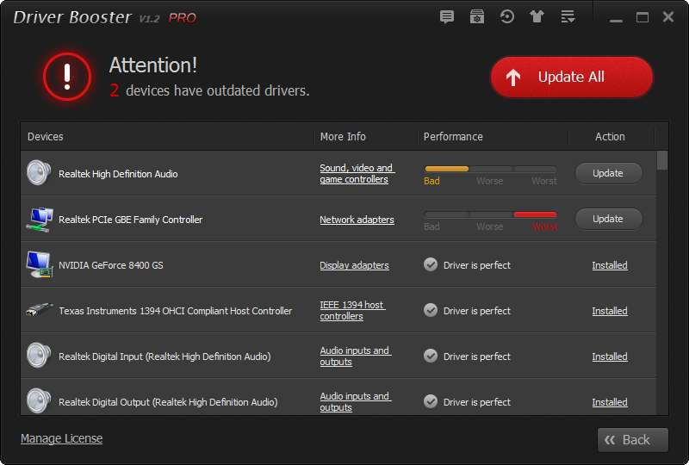Screen dimensions: 689x465
Task: Click the Texas Instruments 1394 controller icon
Action: (39, 310)
